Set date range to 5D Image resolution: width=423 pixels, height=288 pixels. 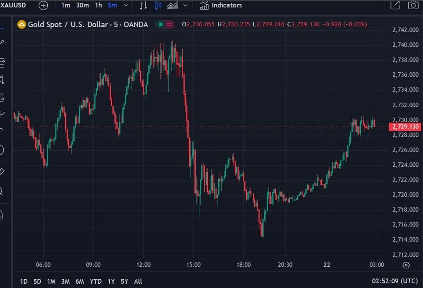pyautogui.click(x=37, y=282)
